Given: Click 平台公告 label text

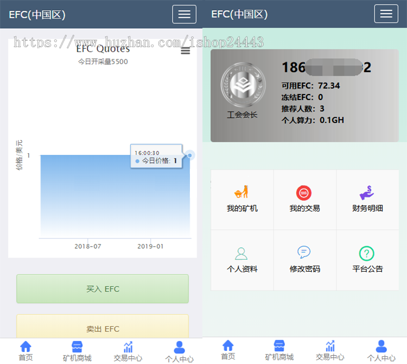Looking at the screenshot, I should coord(367,269).
